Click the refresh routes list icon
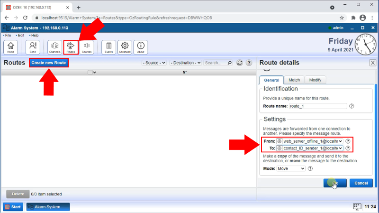 [x=240, y=63]
